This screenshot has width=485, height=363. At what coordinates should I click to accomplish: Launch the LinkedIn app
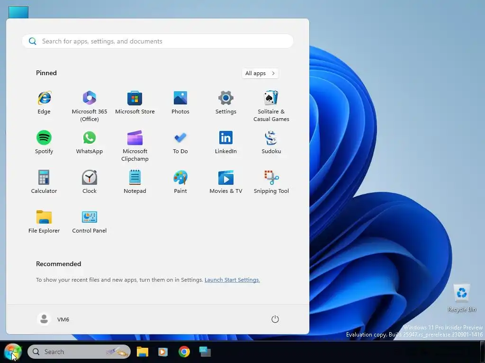point(226,142)
